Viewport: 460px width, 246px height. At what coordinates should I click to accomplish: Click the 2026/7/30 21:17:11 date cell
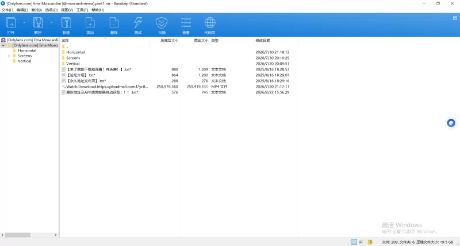coord(272,87)
